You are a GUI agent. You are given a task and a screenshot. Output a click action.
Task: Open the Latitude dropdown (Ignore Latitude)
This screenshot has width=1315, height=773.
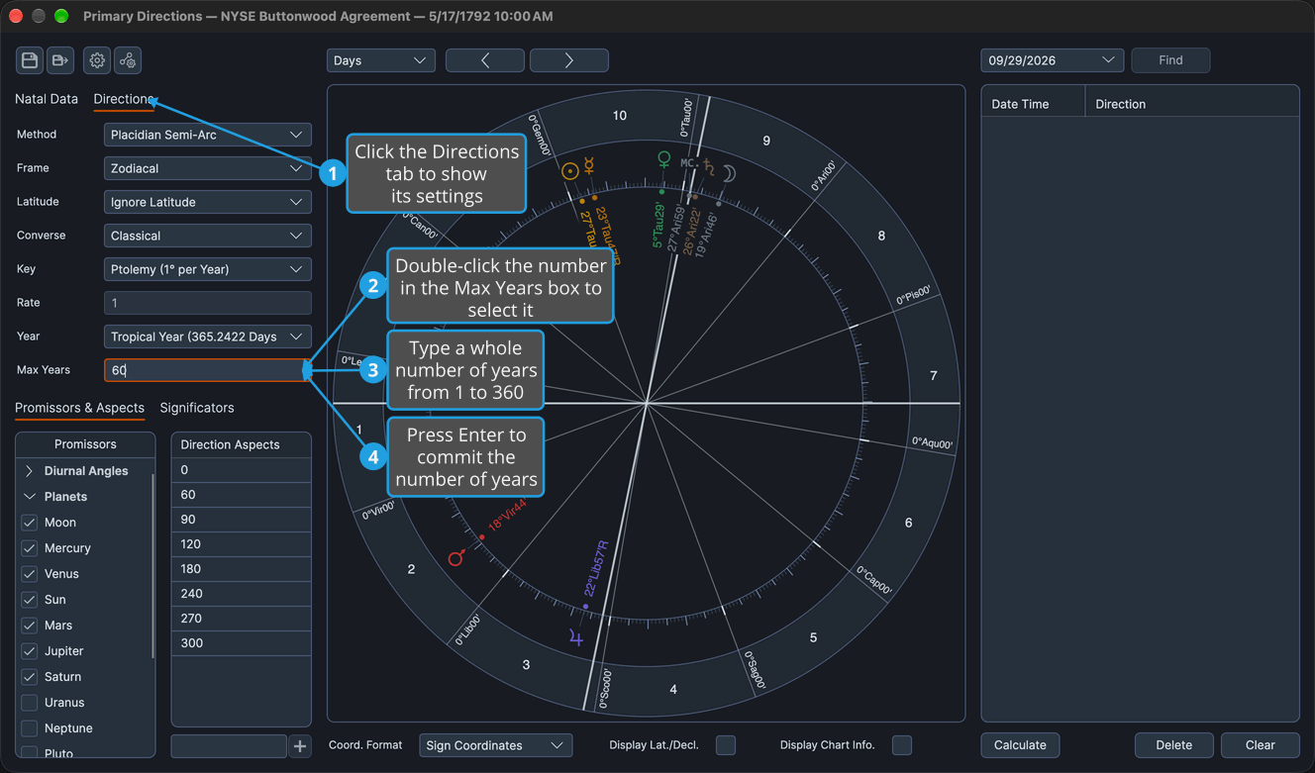click(x=208, y=202)
